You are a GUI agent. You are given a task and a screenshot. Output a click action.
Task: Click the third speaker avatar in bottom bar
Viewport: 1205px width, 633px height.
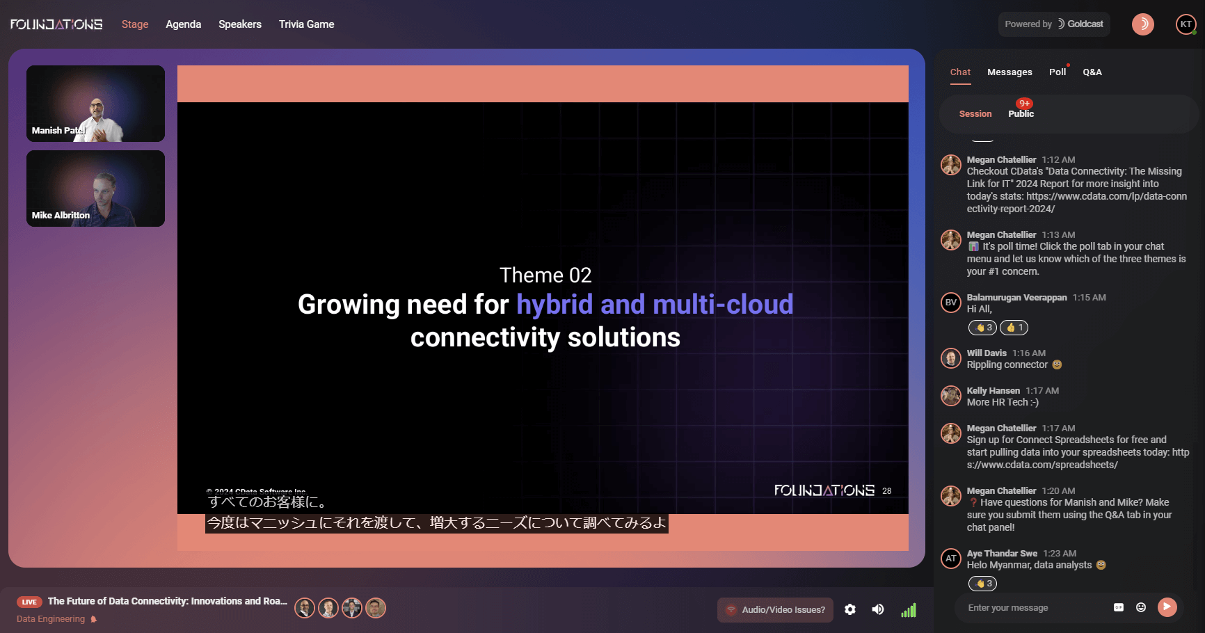[352, 608]
